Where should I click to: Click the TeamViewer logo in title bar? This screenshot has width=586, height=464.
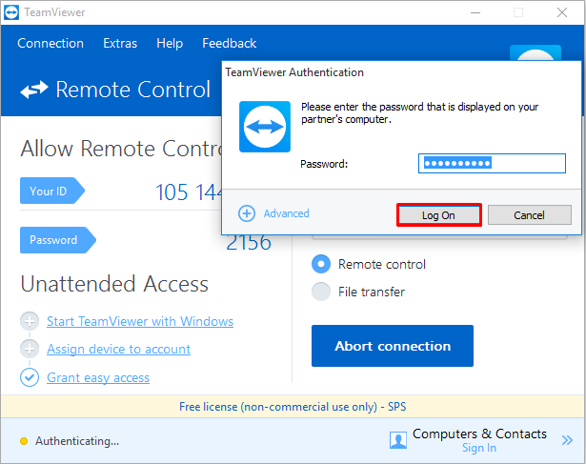pyautogui.click(x=11, y=12)
